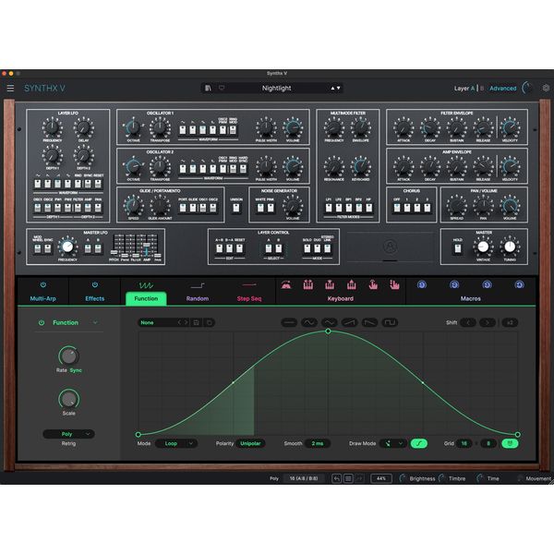This screenshot has width=554, height=554.
Task: Click the Unipolar polarity button
Action: [x=250, y=443]
